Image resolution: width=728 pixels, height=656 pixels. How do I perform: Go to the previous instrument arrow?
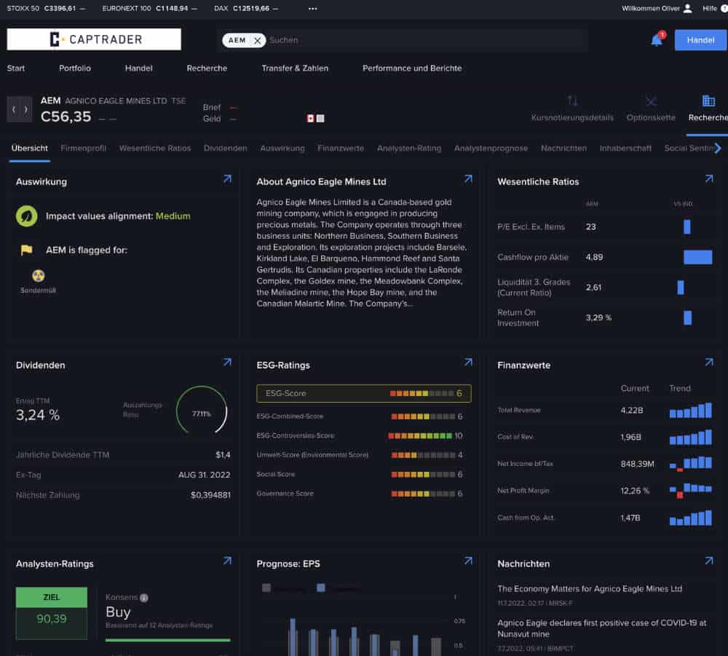tap(14, 109)
